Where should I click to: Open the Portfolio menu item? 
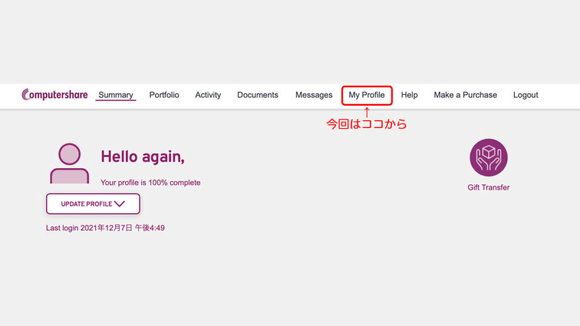pyautogui.click(x=164, y=95)
